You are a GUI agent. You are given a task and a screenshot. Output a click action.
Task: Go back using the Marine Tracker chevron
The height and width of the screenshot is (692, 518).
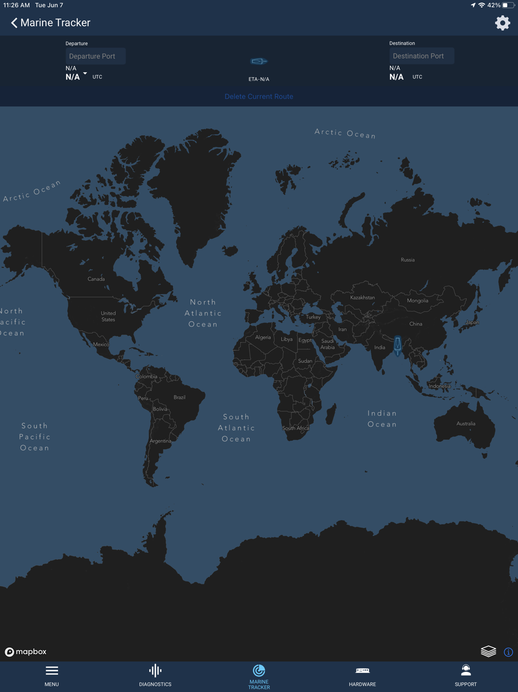(15, 23)
